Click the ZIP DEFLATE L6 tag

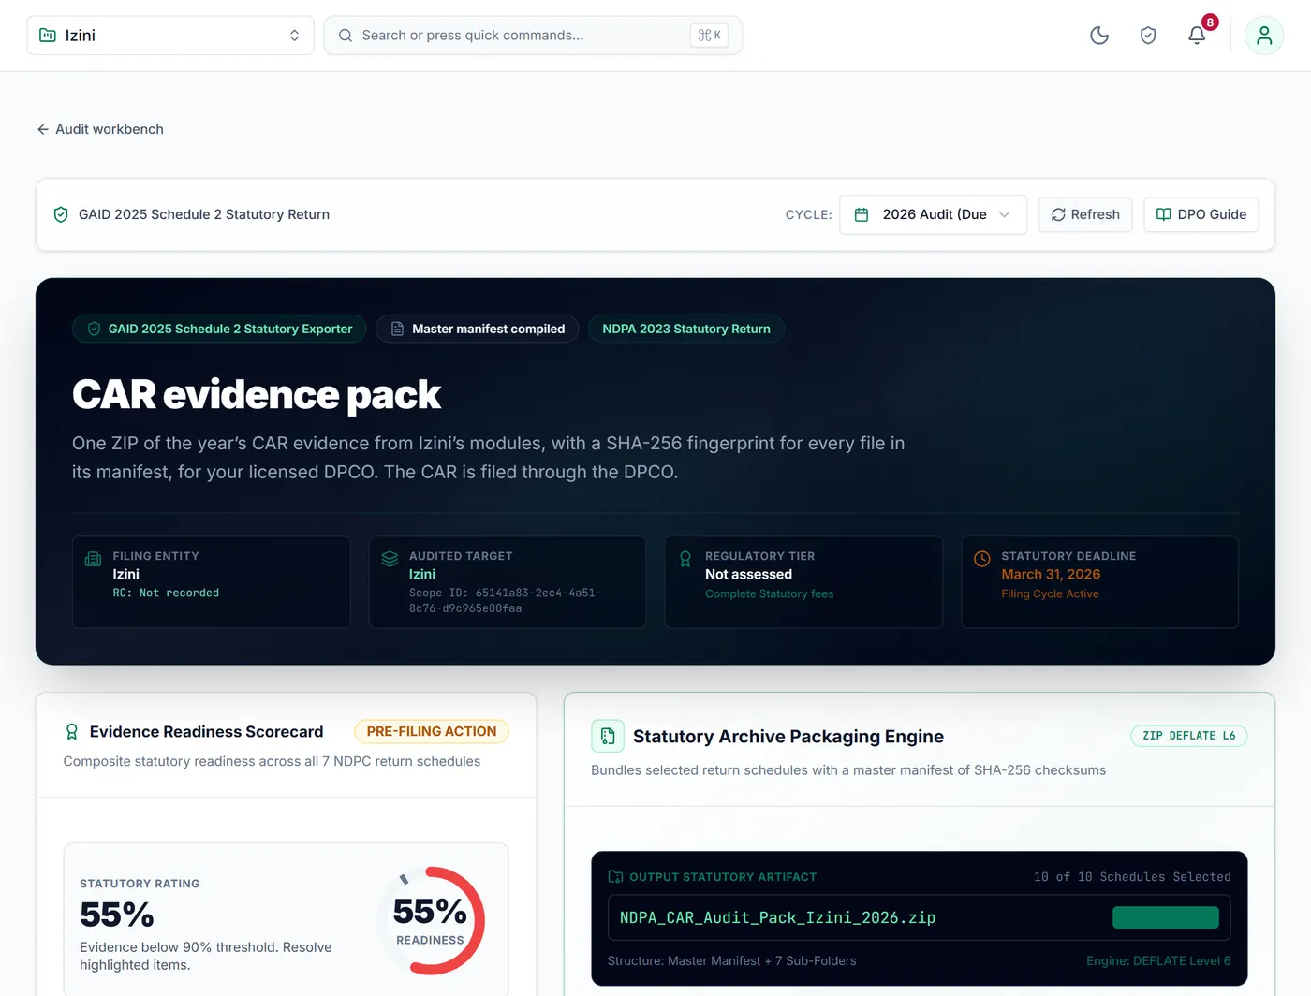[x=1189, y=736]
